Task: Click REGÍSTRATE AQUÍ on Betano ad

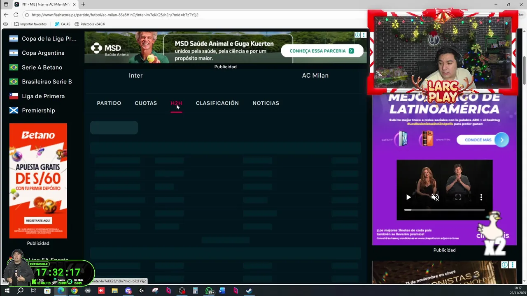Action: pyautogui.click(x=38, y=221)
